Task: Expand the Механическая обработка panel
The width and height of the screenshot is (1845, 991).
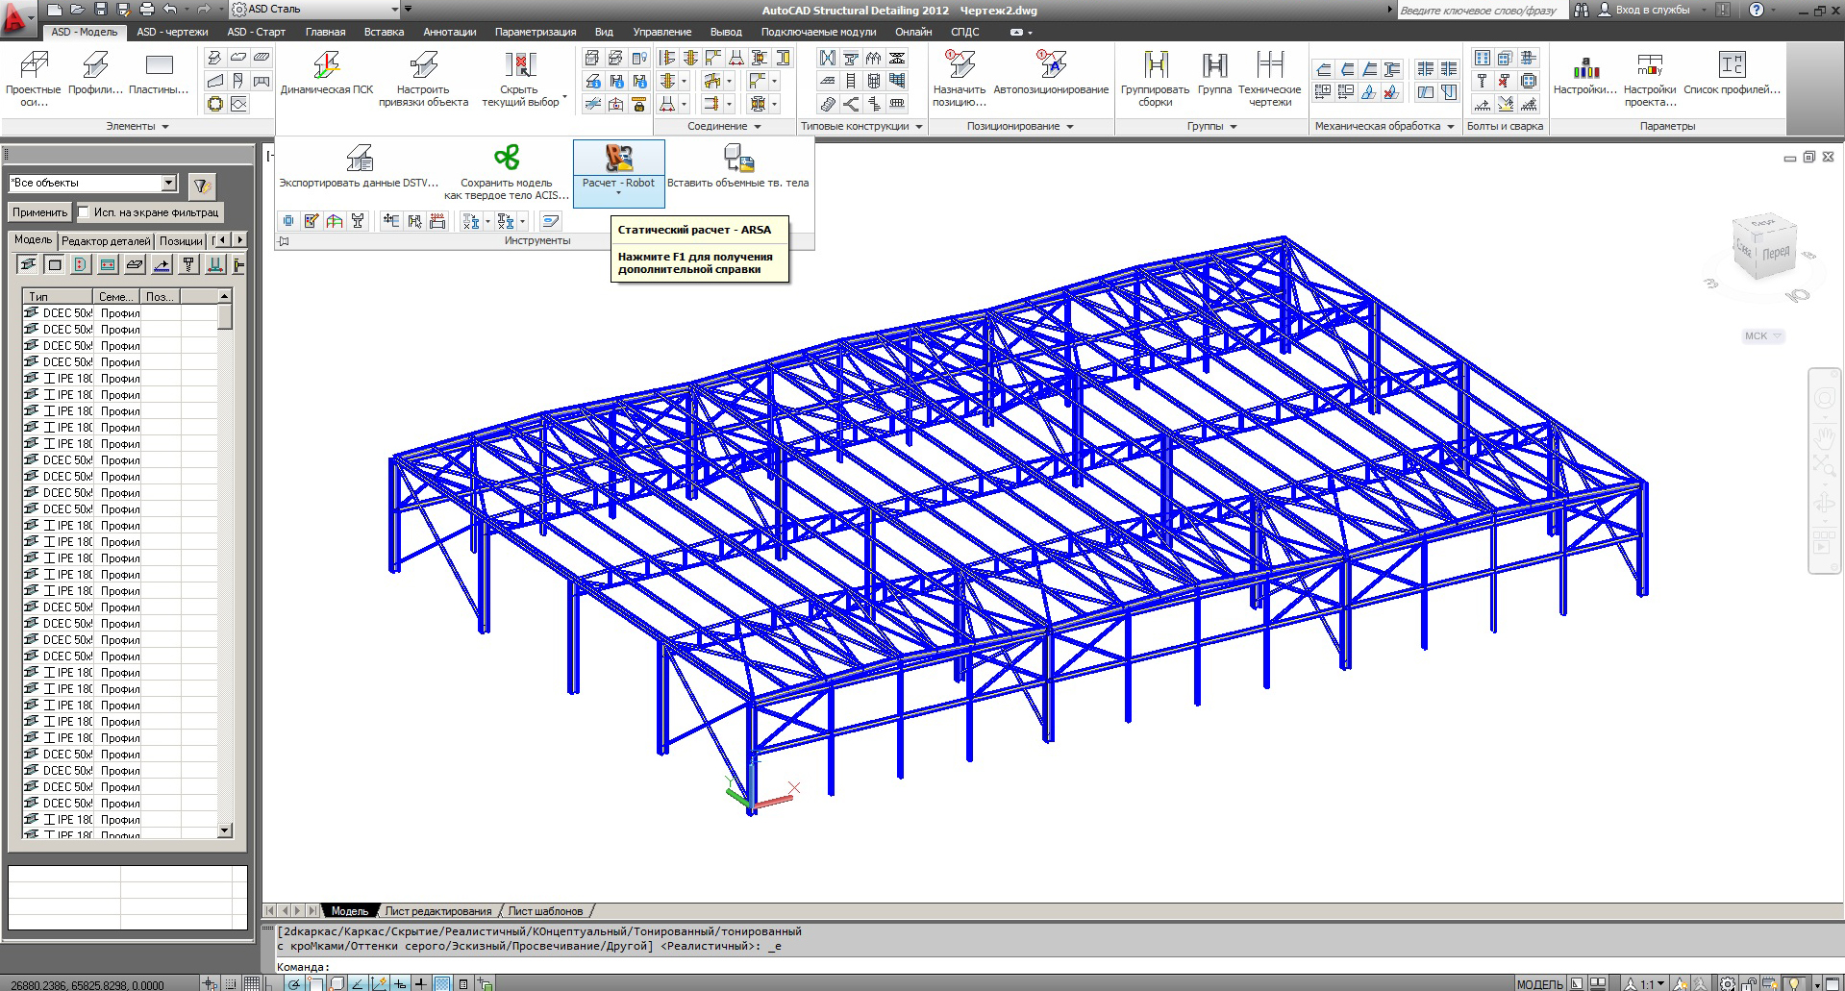Action: [x=1384, y=126]
